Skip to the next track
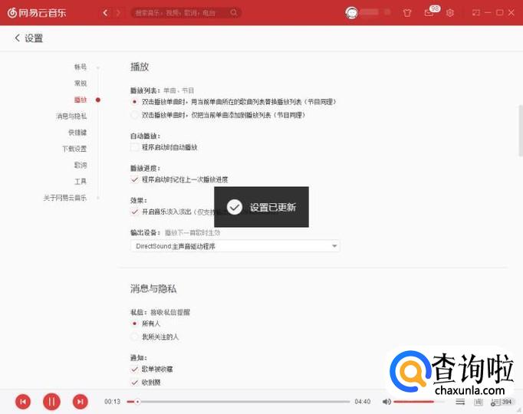The height and width of the screenshot is (414, 523). tap(80, 401)
